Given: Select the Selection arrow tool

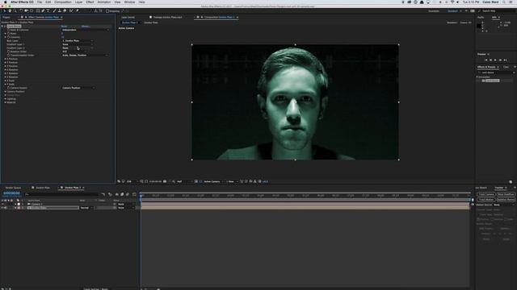Looking at the screenshot, I should click(4, 10).
